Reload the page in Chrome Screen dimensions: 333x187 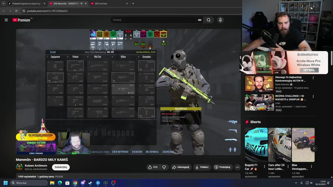(16, 11)
